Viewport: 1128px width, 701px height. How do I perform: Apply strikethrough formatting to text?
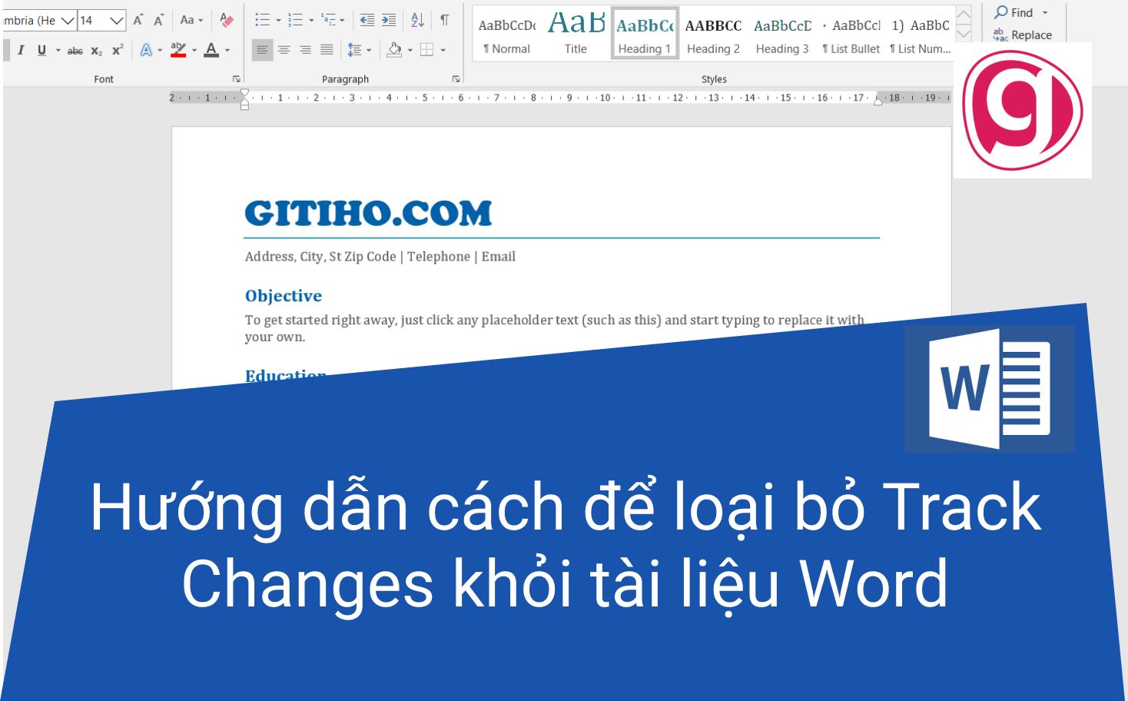(x=75, y=50)
